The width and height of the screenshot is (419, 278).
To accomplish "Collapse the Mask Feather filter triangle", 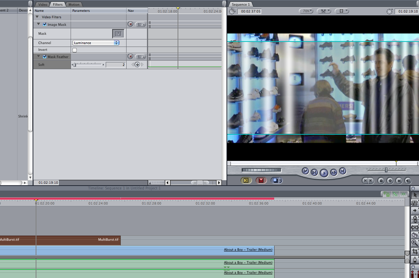I will coord(38,56).
